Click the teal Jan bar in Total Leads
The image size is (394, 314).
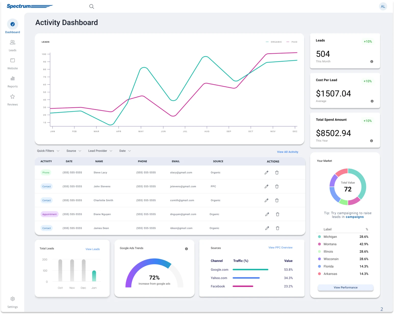94,276
